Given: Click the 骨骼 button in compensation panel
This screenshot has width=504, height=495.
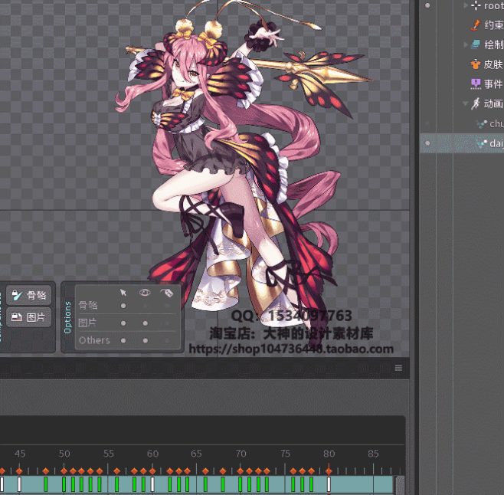Looking at the screenshot, I should coord(28,295).
